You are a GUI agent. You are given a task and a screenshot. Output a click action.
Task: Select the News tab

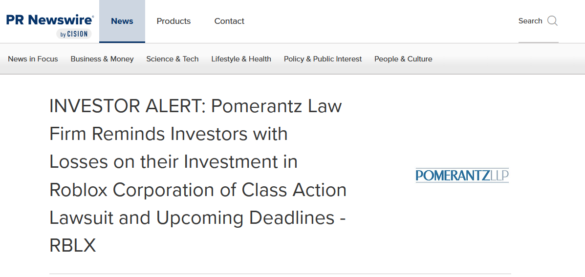point(122,21)
